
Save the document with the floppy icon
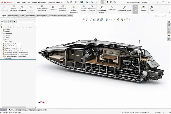pyautogui.click(x=81, y=2)
